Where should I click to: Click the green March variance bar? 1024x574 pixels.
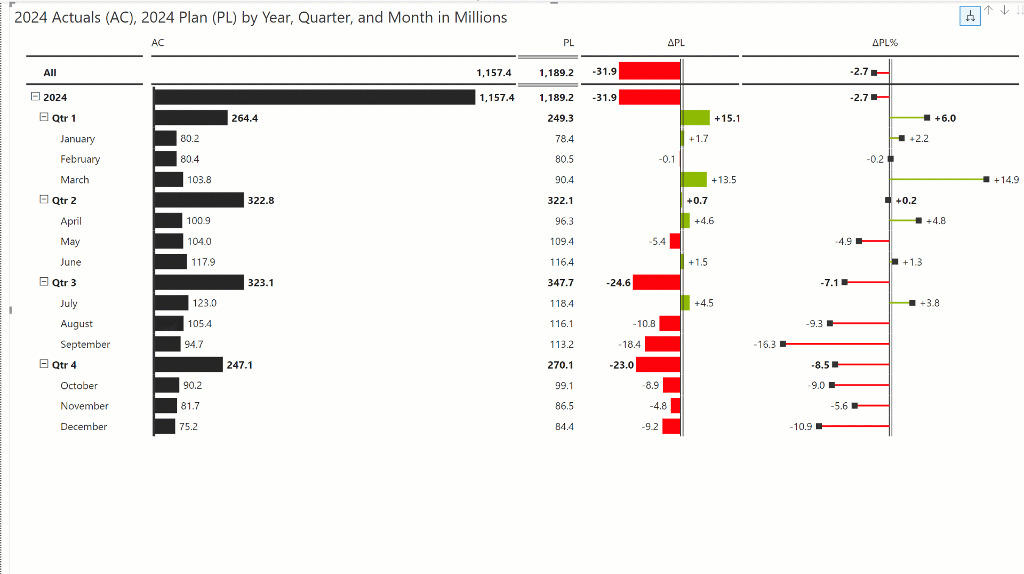694,180
